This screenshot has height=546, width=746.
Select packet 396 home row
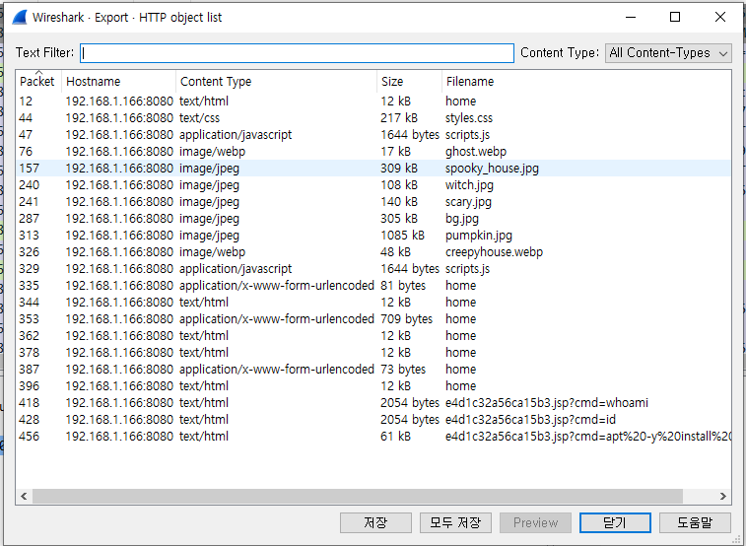point(373,385)
